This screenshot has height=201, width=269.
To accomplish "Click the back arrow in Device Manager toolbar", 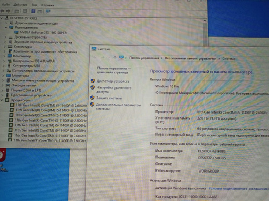I will click(2, 11).
